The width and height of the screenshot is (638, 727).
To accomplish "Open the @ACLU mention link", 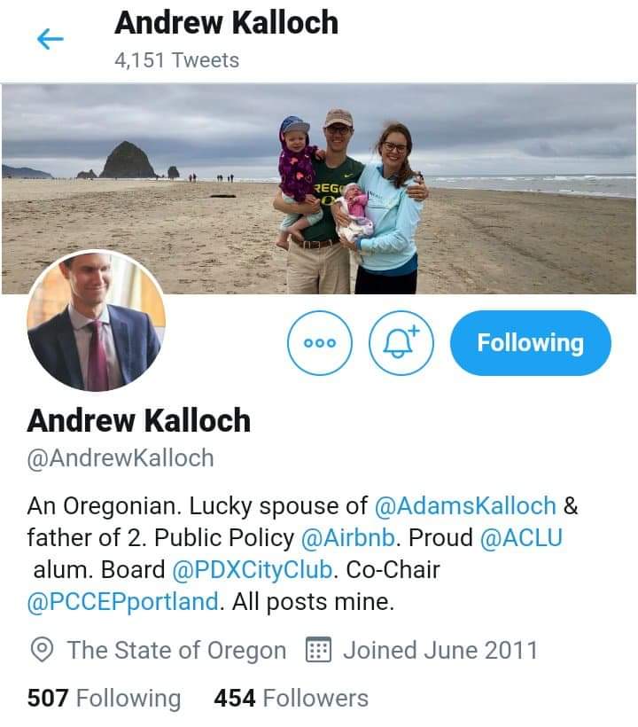I will [x=521, y=538].
